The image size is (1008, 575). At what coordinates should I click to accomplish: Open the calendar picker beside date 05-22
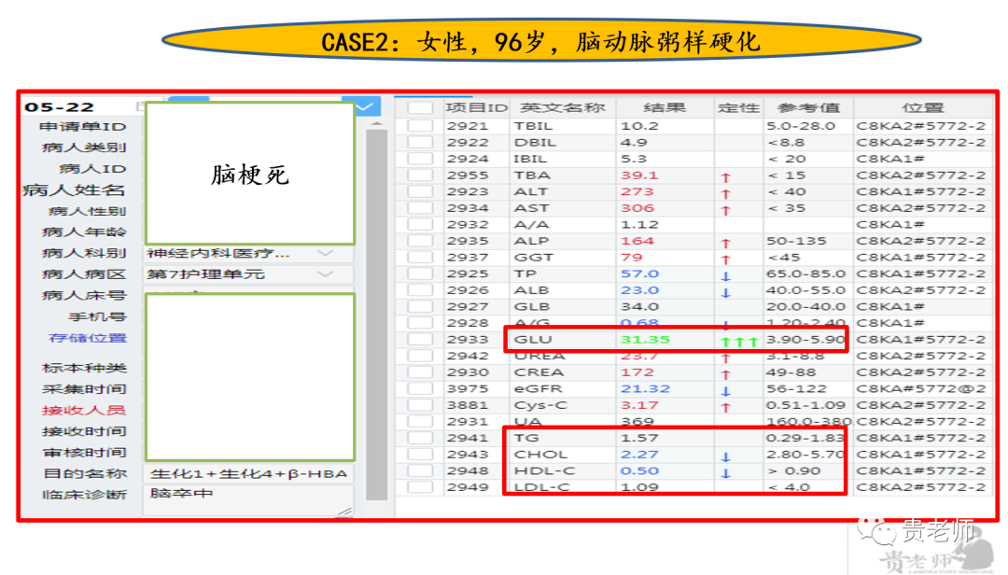click(x=138, y=108)
